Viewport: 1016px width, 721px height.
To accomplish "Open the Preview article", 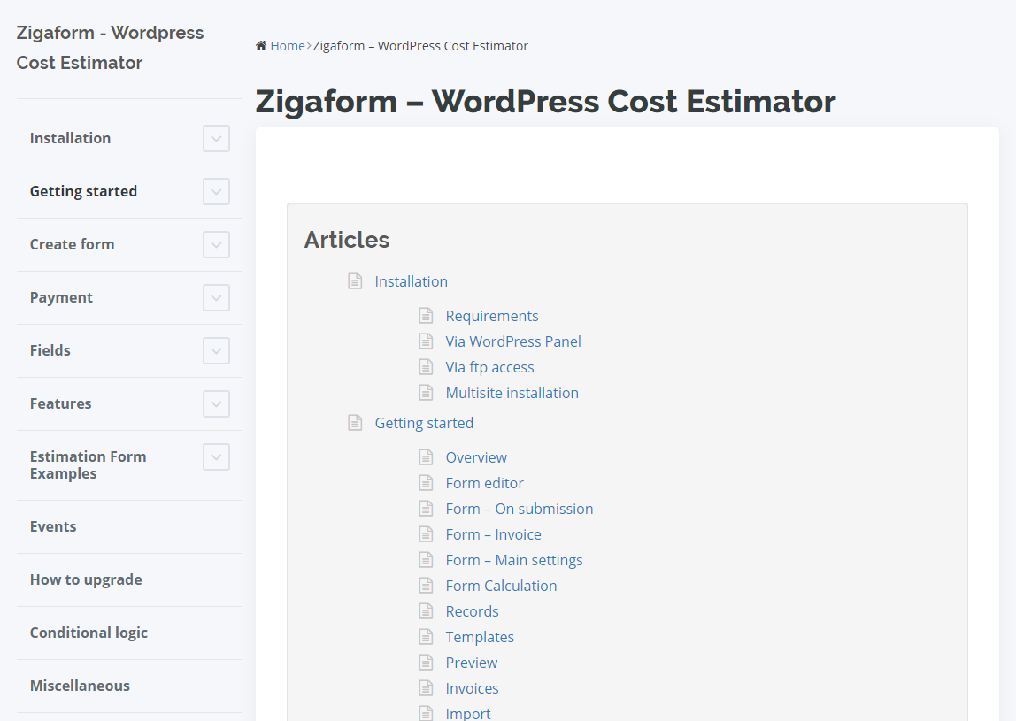I will 471,663.
